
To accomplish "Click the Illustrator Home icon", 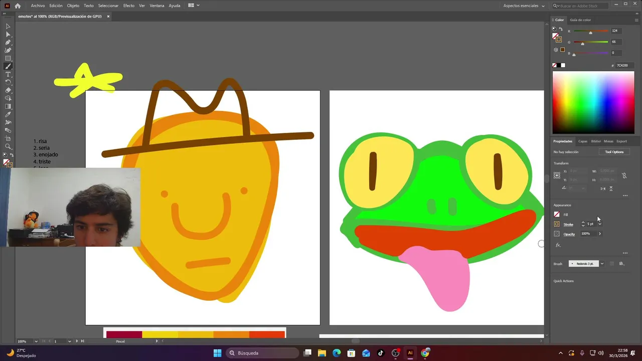I will (x=18, y=6).
